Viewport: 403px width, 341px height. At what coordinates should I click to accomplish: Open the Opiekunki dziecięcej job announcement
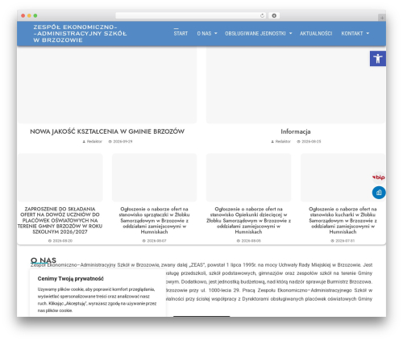click(x=248, y=220)
